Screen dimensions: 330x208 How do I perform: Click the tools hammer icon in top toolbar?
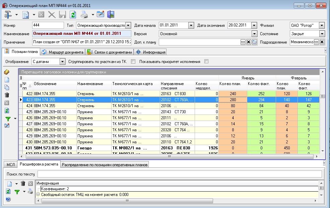point(8,15)
